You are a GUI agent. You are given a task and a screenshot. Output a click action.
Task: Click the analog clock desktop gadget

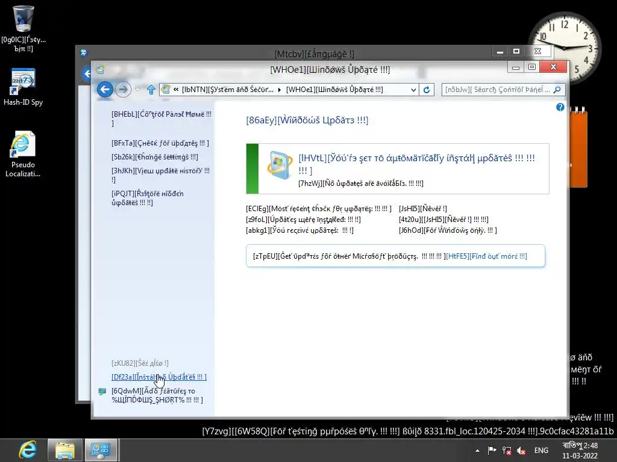pyautogui.click(x=564, y=48)
